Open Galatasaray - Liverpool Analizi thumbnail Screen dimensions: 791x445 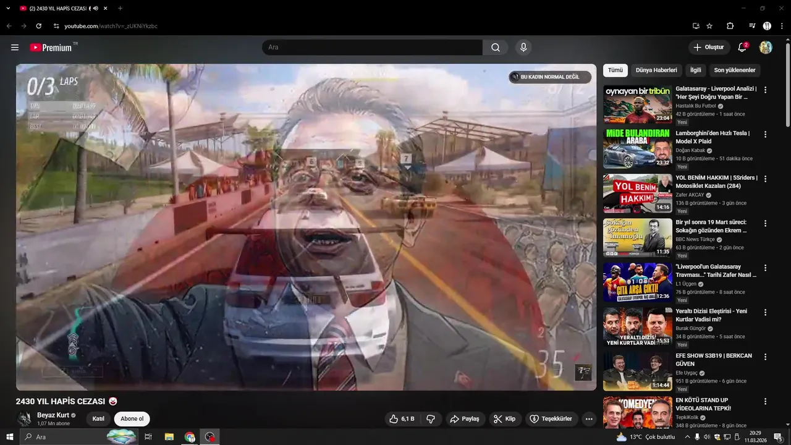pos(638,104)
